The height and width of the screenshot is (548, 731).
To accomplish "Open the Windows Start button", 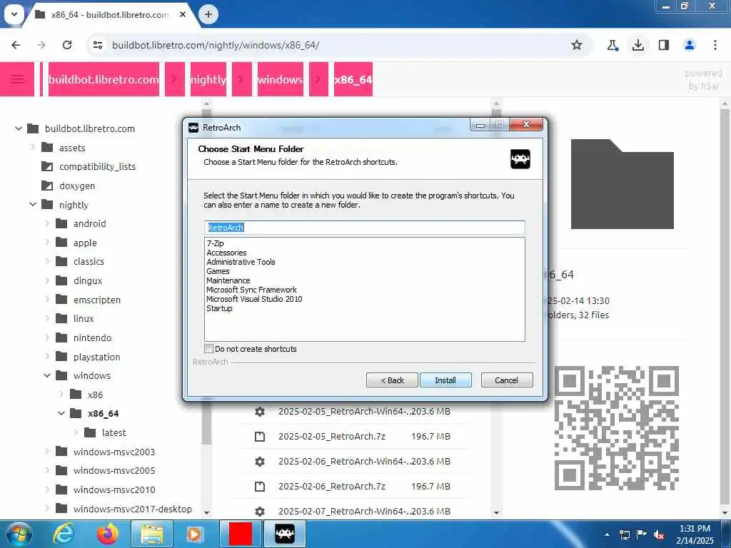I will 18,534.
